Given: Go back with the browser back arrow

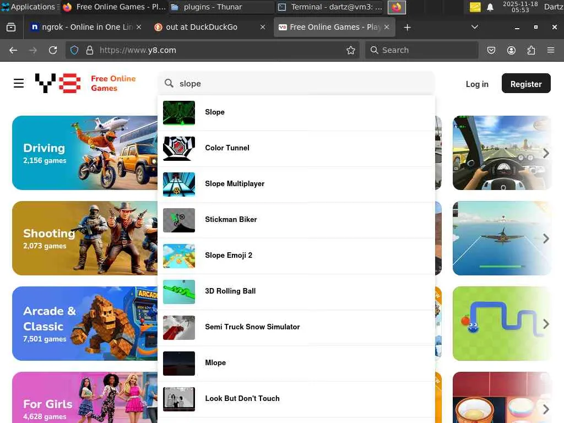Looking at the screenshot, I should (x=13, y=50).
